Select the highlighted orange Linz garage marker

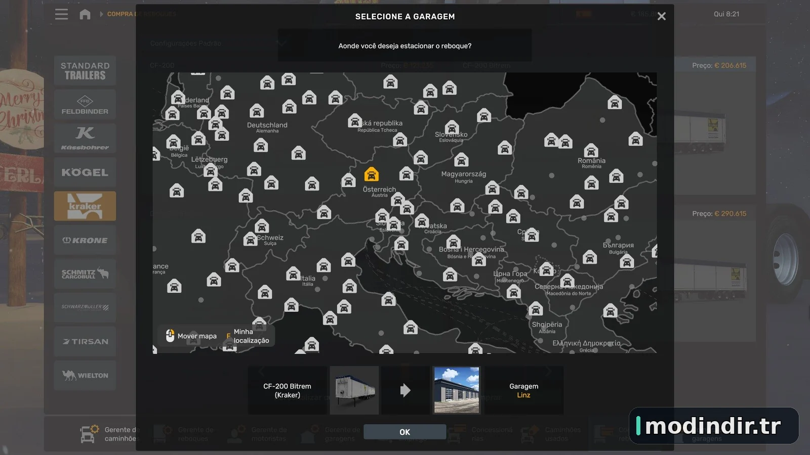371,174
